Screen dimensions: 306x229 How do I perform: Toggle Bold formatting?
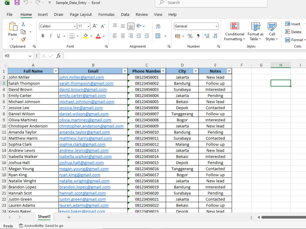click(x=43, y=36)
